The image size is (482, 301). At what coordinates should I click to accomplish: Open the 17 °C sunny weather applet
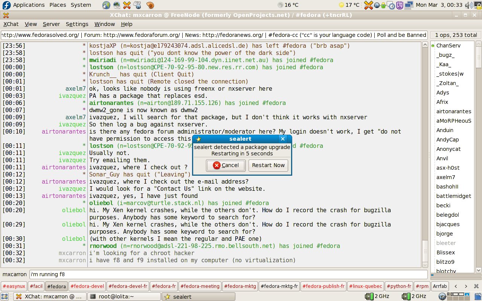coord(349,5)
